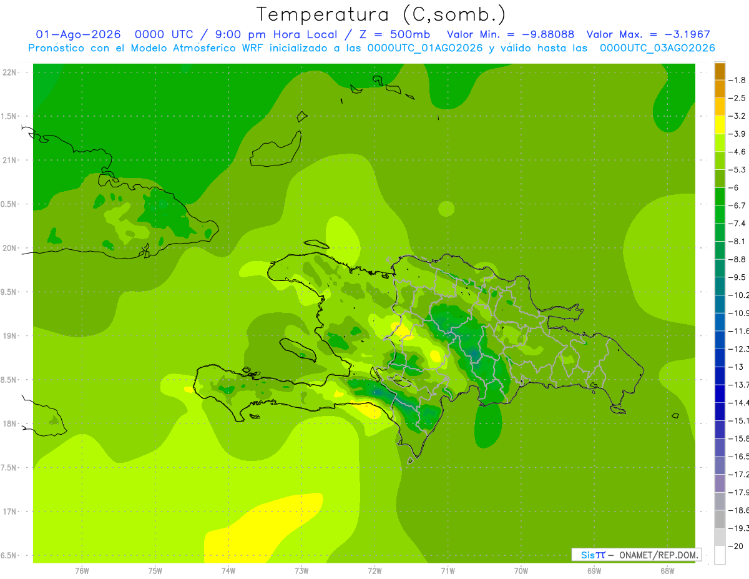Click the '70W' longitude label
Image resolution: width=749 pixels, height=579 pixels.
click(521, 571)
